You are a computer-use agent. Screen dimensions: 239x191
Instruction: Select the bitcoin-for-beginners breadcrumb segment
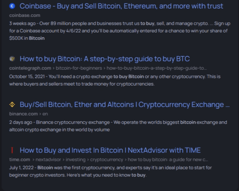pos(78,68)
